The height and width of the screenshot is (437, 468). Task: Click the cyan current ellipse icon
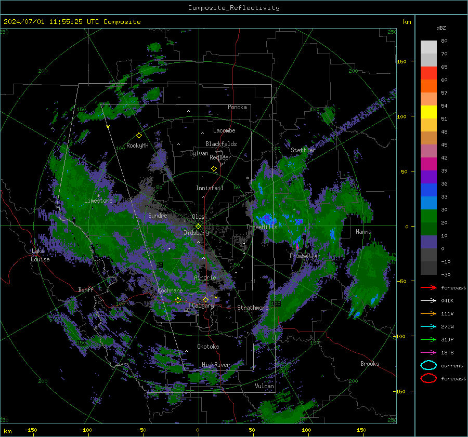[x=428, y=365]
